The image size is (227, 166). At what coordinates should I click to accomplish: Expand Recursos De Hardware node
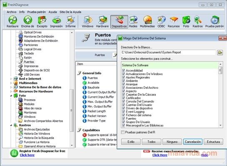click(11, 91)
